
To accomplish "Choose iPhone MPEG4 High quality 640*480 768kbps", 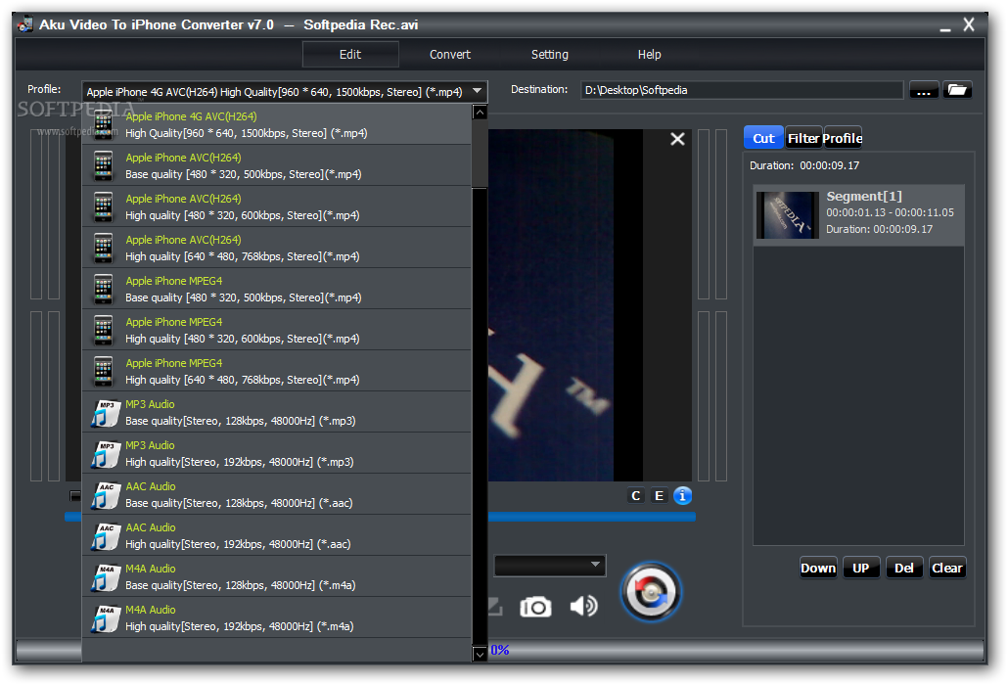I will 276,372.
